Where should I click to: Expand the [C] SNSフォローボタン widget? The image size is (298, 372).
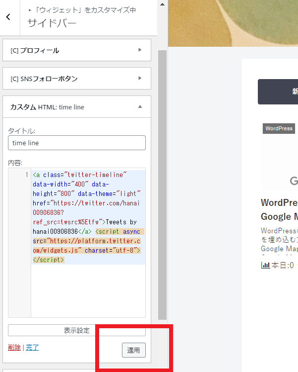77,79
